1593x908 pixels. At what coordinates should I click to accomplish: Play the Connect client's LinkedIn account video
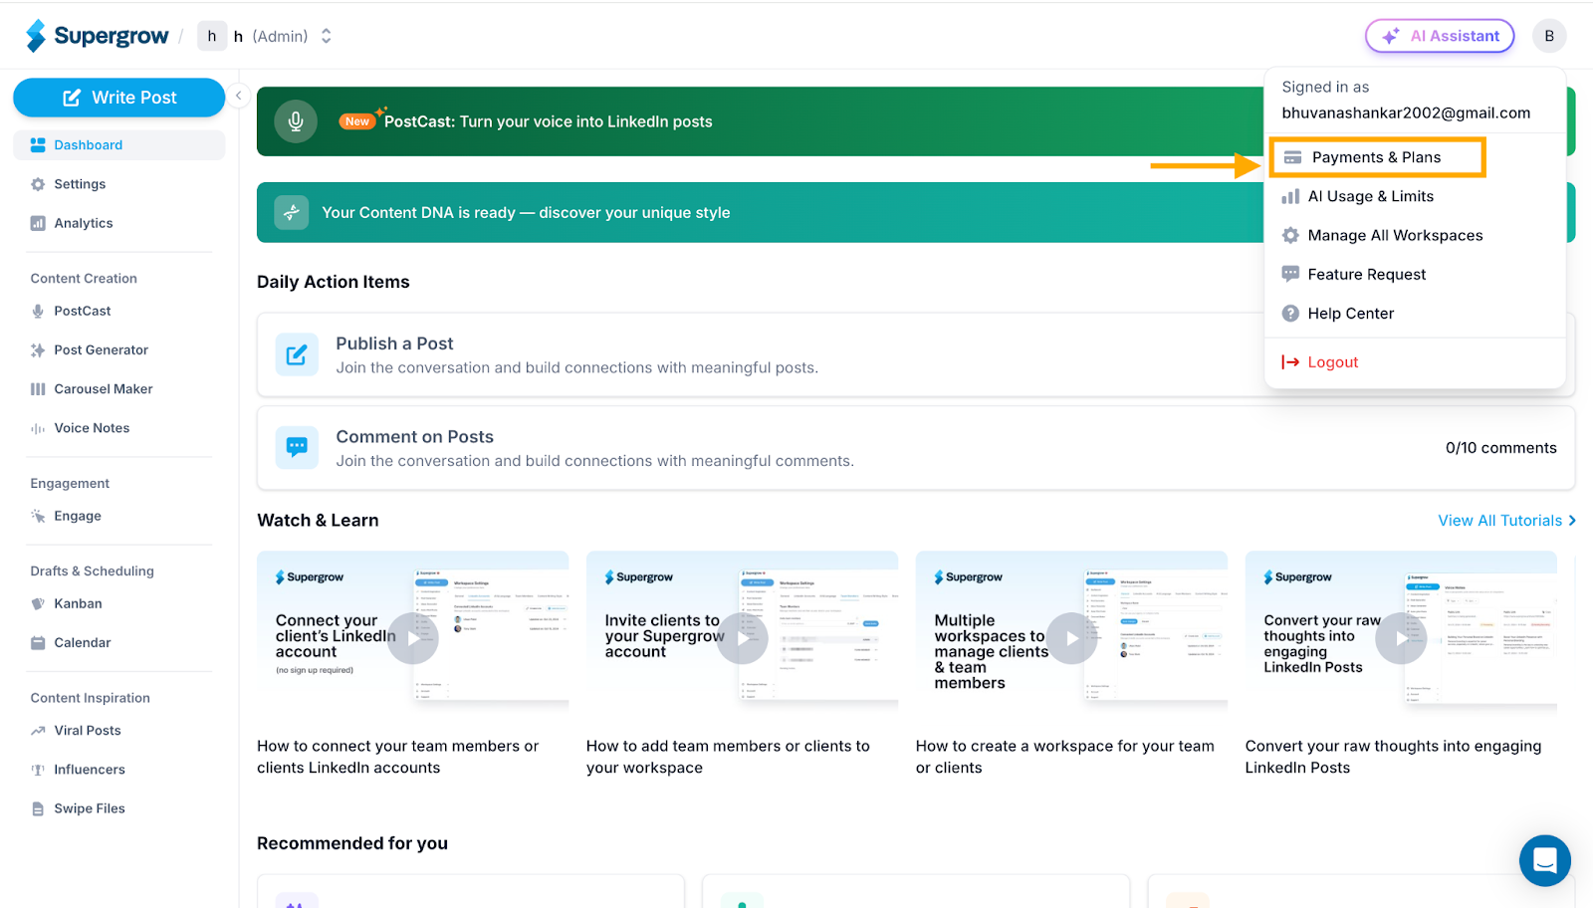coord(413,638)
